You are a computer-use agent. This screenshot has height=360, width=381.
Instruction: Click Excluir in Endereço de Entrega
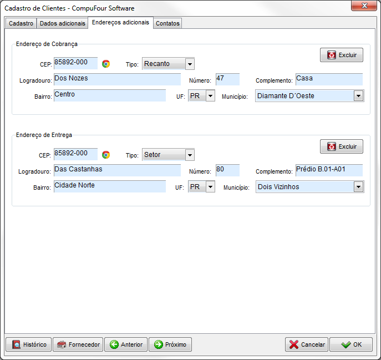[342, 146]
